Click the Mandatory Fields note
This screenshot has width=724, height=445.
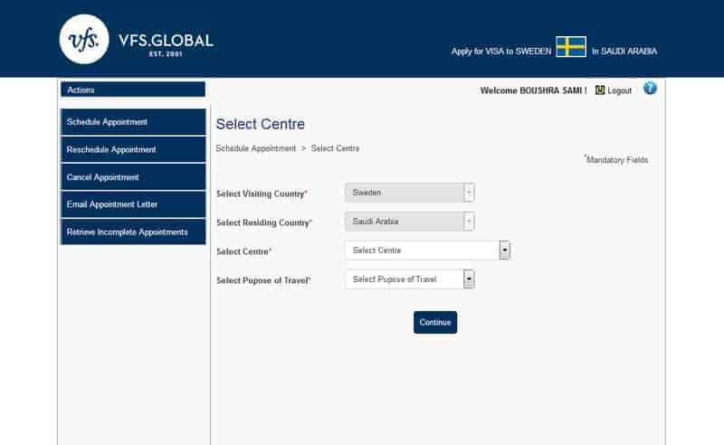coord(616,159)
